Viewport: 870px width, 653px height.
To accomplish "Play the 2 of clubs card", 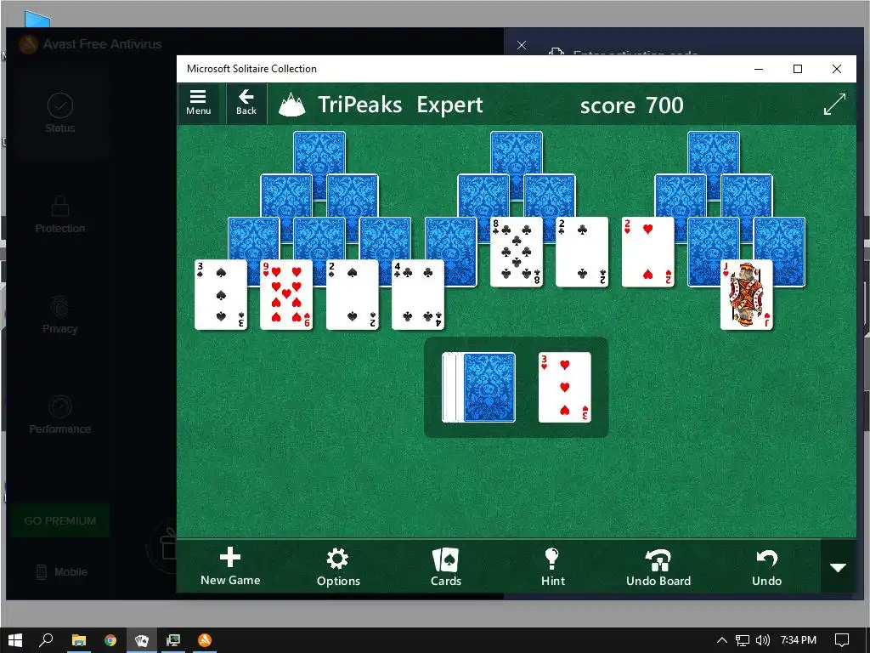I will 582,252.
